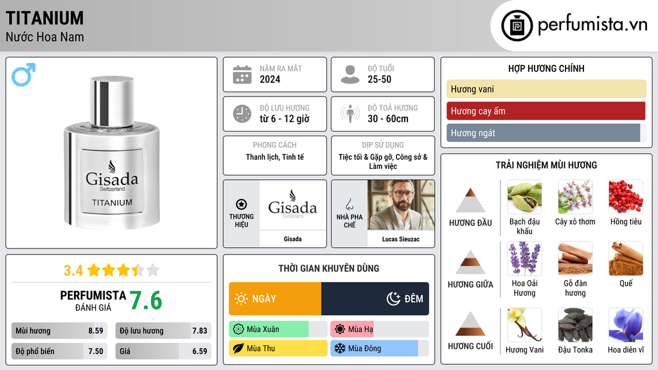Open the Hoa diên vĩ note image
Image resolution: width=658 pixels, height=370 pixels.
(x=626, y=325)
